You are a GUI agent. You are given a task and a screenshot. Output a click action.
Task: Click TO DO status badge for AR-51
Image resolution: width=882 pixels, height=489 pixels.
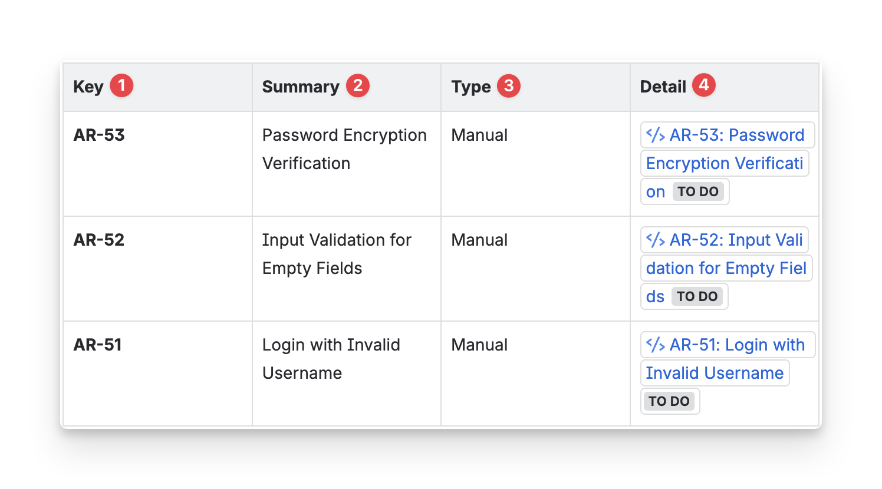coord(669,401)
